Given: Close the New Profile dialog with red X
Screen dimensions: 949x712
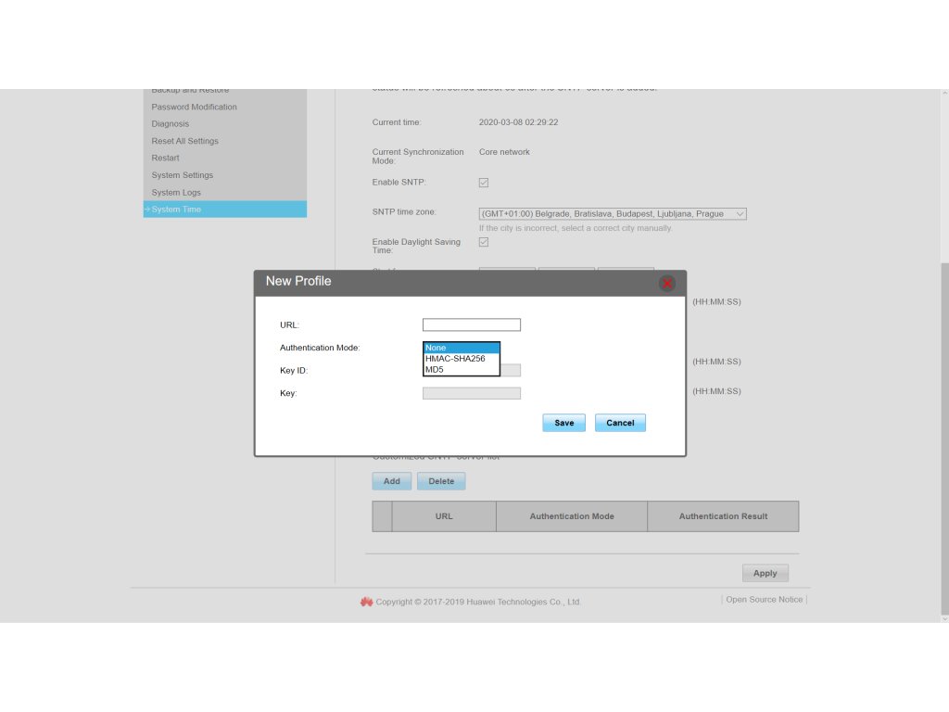Looking at the screenshot, I should (666, 283).
